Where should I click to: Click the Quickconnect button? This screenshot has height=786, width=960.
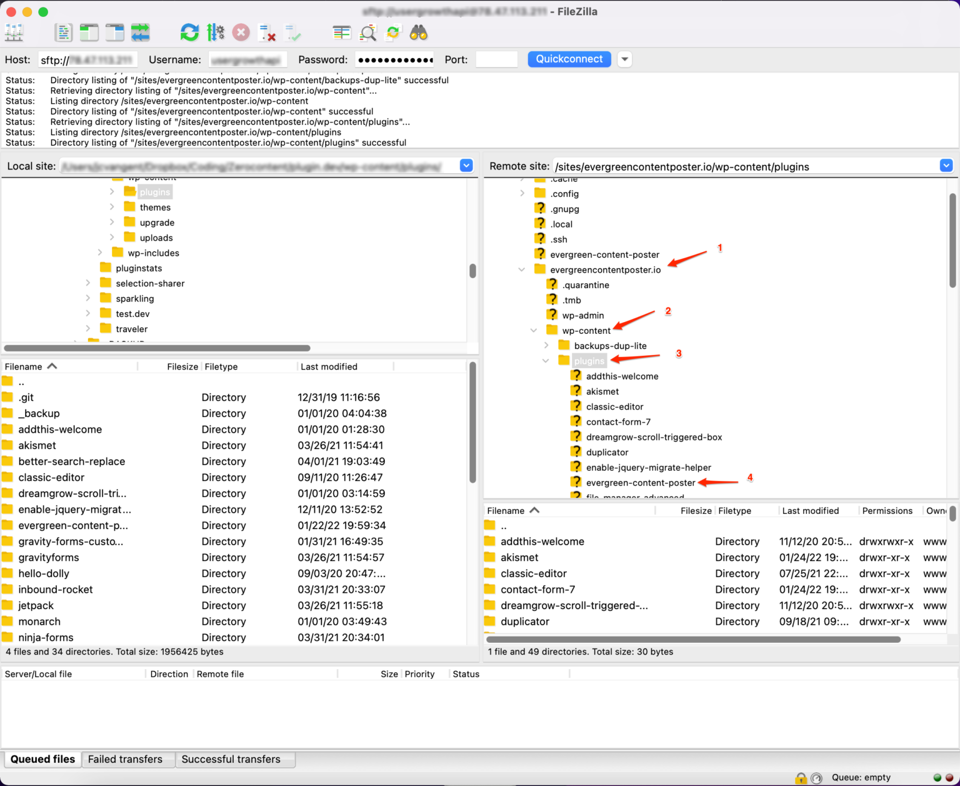[x=569, y=59]
